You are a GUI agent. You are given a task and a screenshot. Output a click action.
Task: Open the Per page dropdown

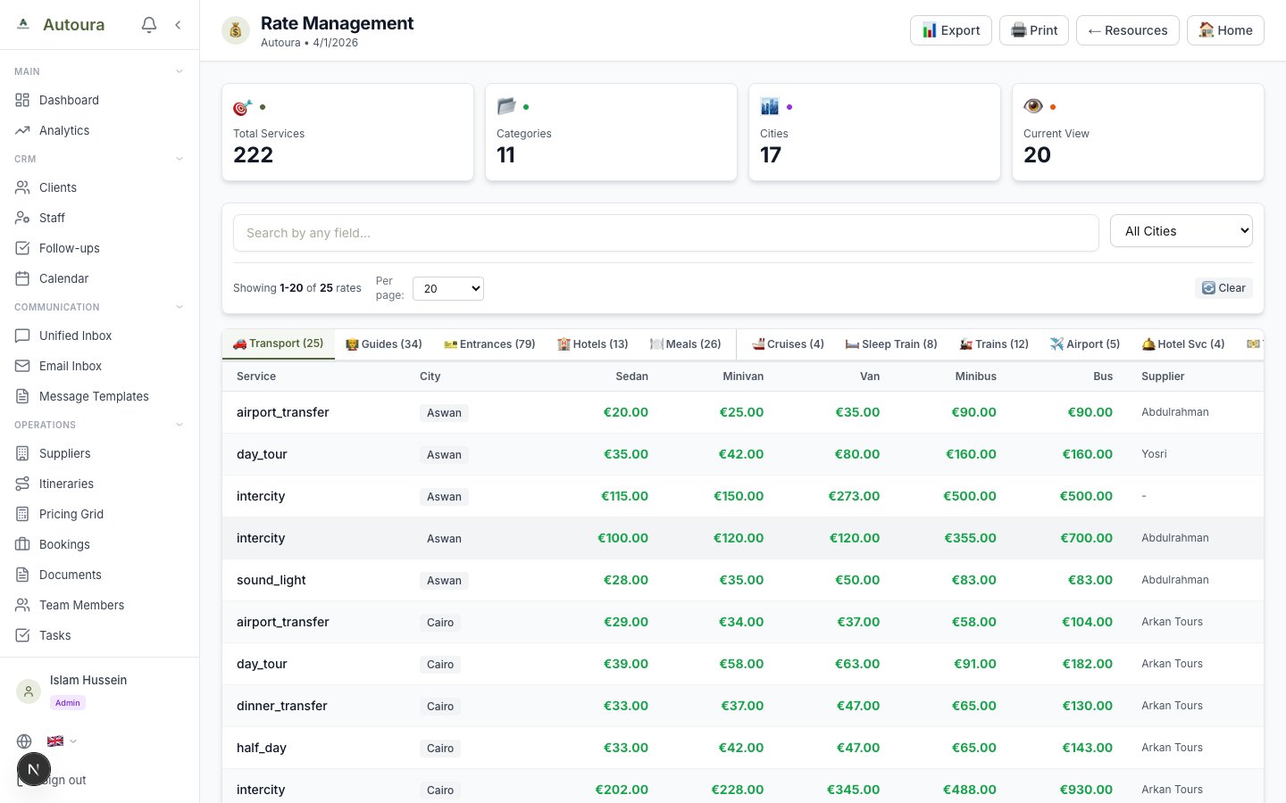pos(448,288)
